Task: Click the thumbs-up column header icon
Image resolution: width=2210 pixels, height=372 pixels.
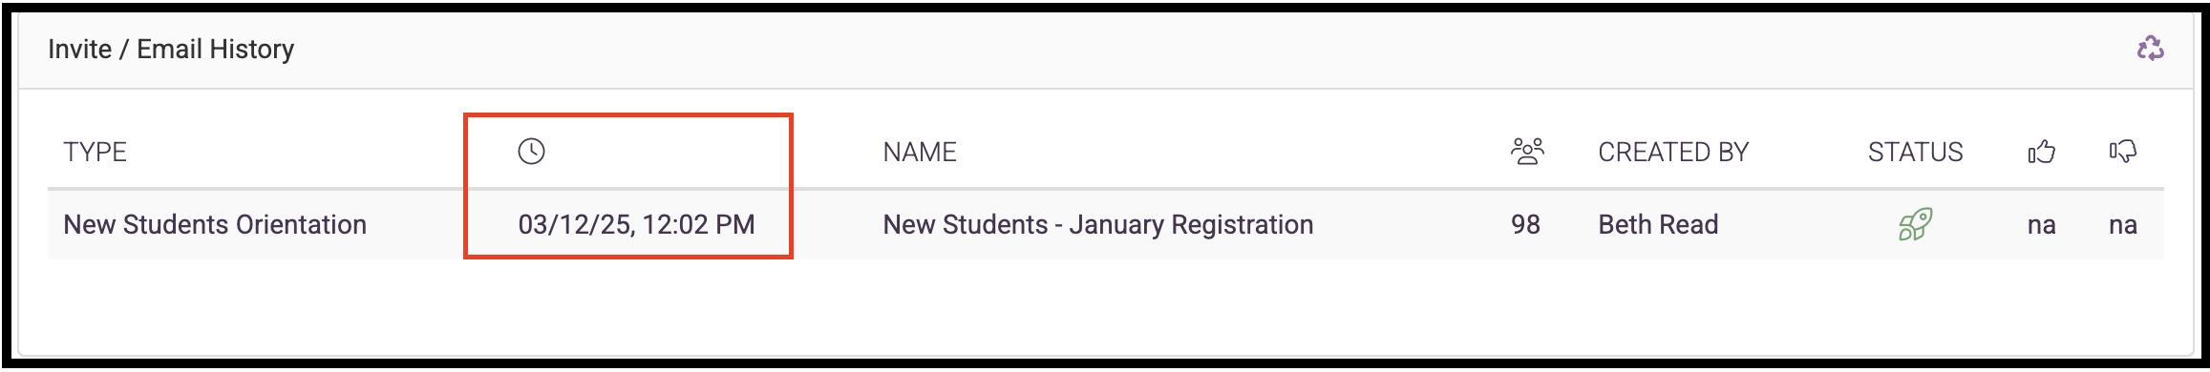Action: pyautogui.click(x=2041, y=152)
